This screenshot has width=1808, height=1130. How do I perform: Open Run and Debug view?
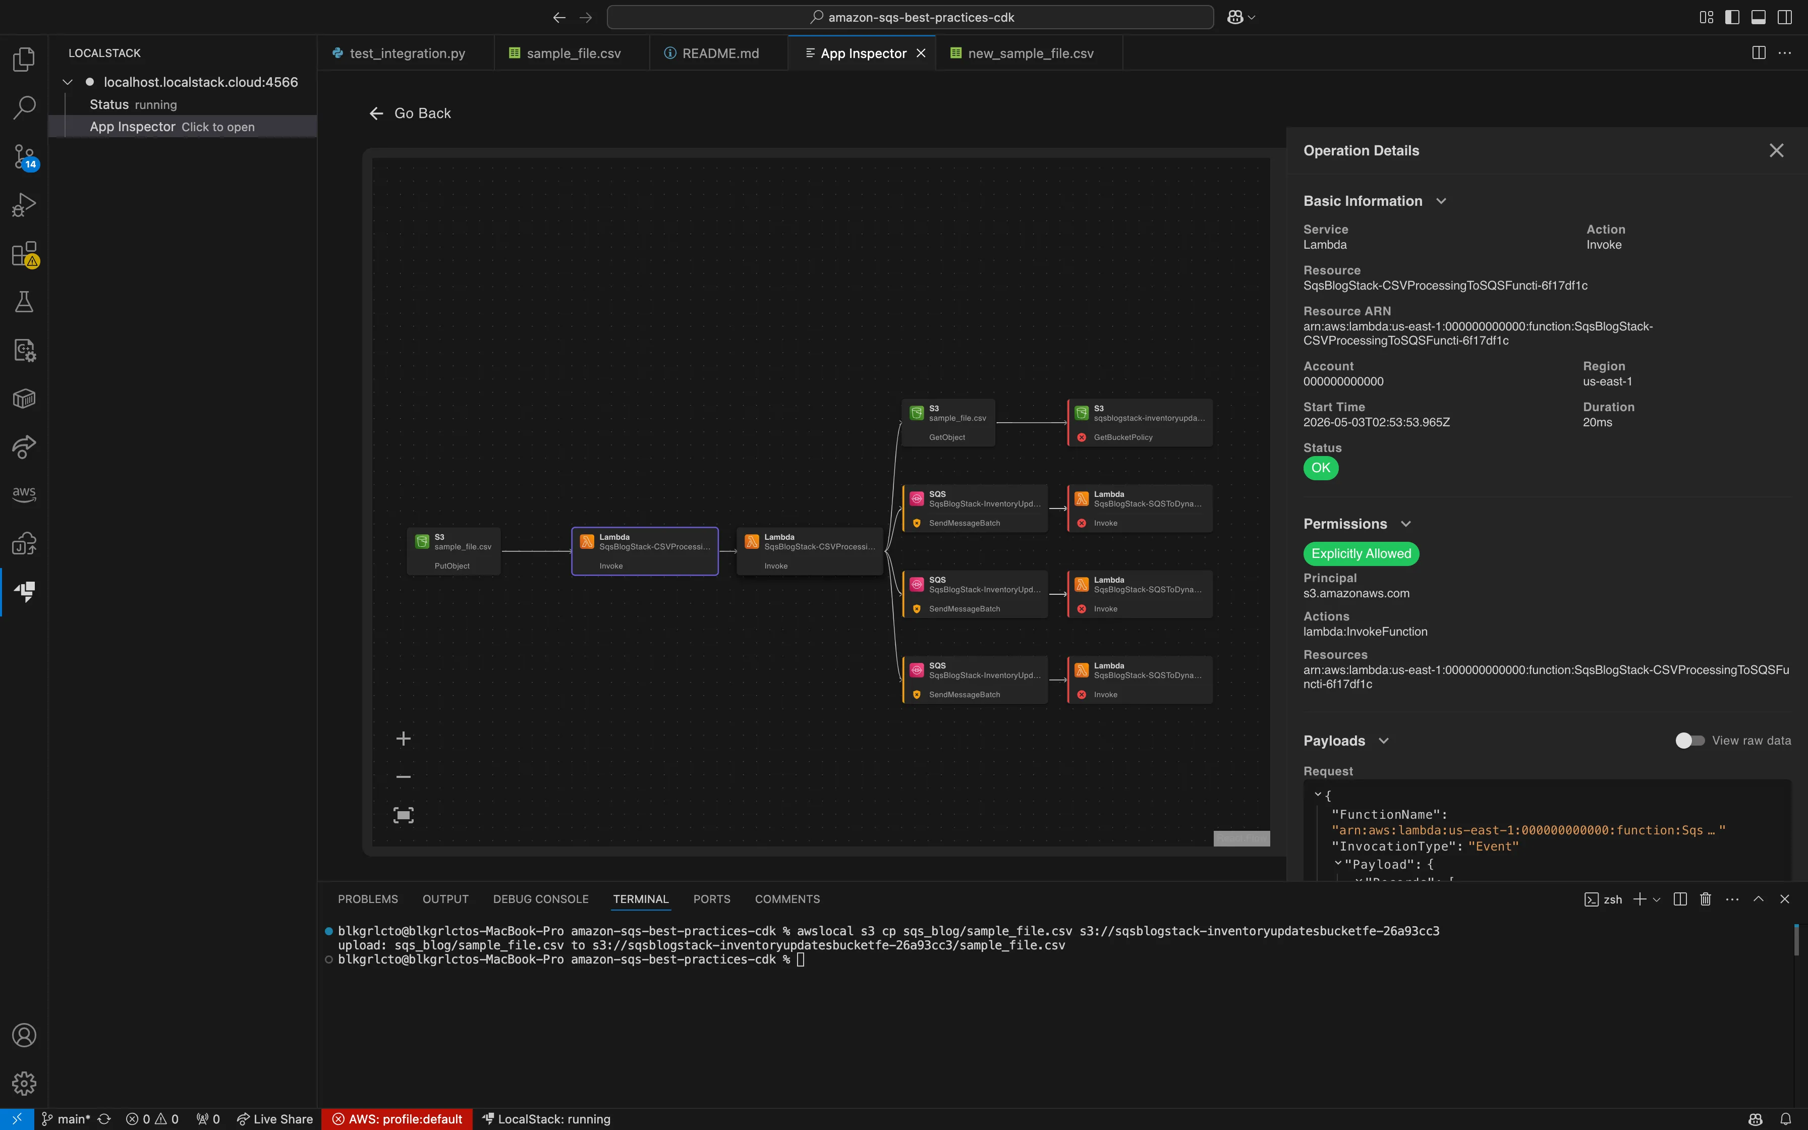(24, 205)
